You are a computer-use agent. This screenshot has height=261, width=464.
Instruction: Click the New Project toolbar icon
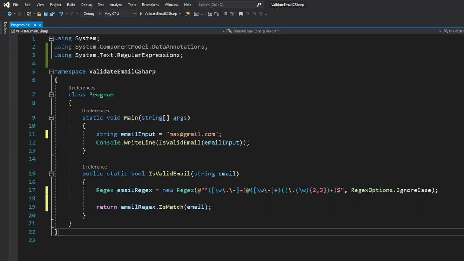click(x=29, y=14)
